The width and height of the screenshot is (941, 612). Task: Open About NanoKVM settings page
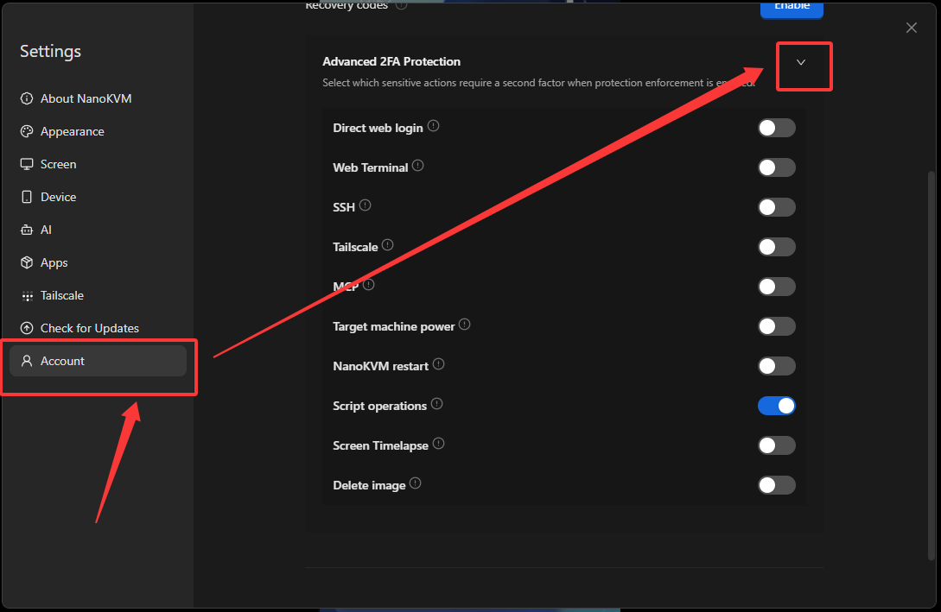98,98
